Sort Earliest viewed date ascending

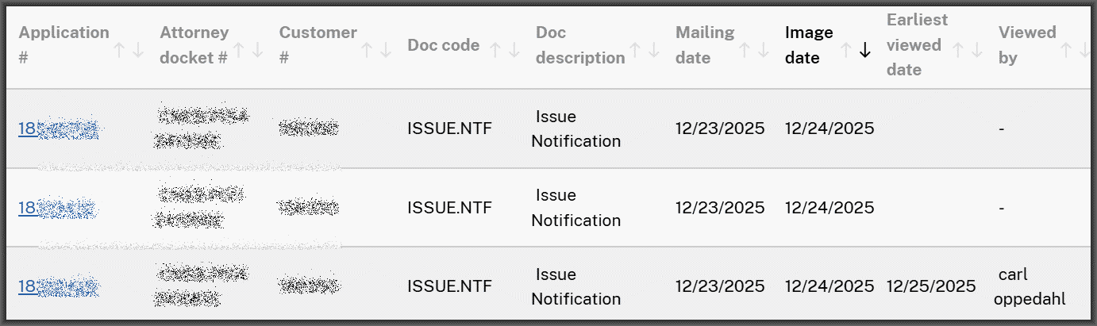pyautogui.click(x=959, y=51)
